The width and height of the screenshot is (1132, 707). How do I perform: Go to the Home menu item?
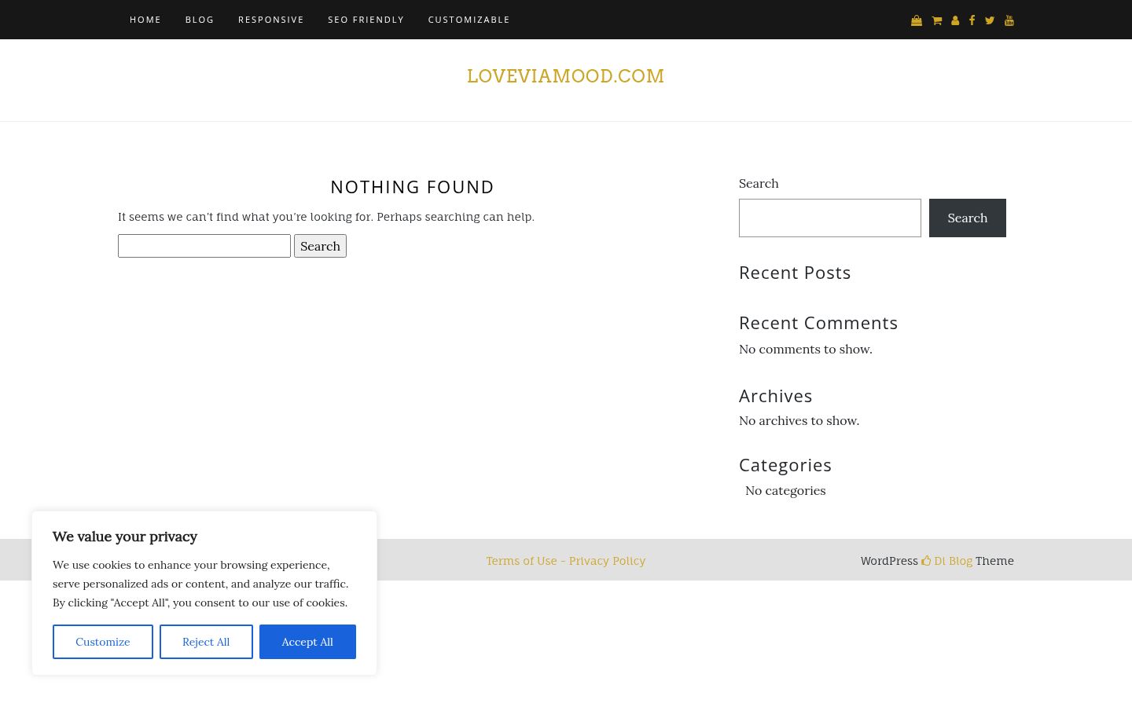tap(145, 20)
